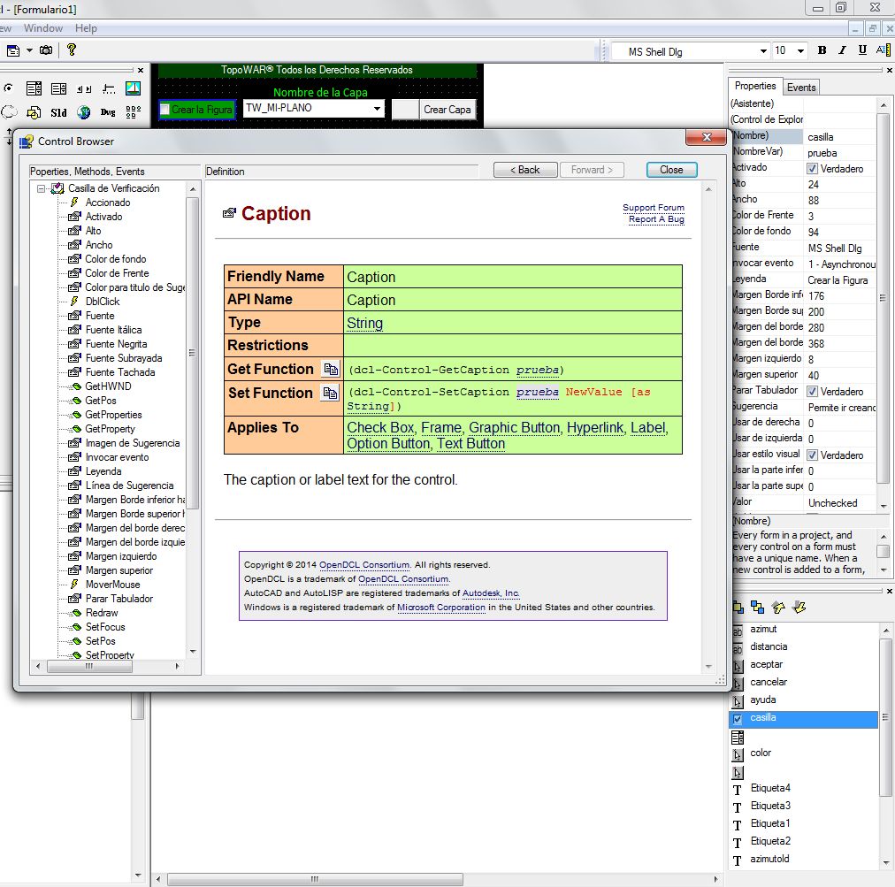Click the Back button

pos(525,170)
